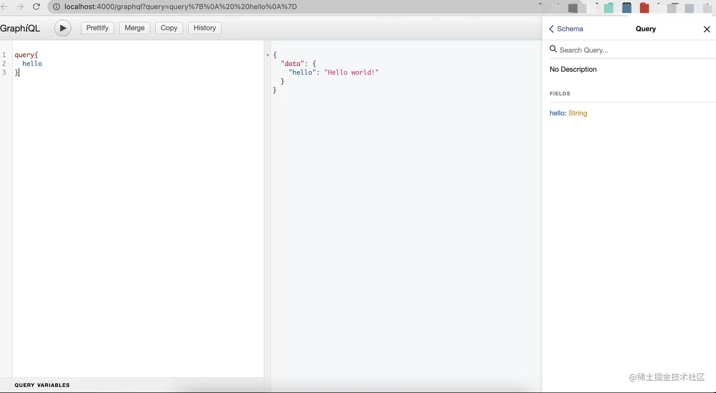Go back using the browser back arrow
716x393 pixels.
pyautogui.click(x=5, y=7)
